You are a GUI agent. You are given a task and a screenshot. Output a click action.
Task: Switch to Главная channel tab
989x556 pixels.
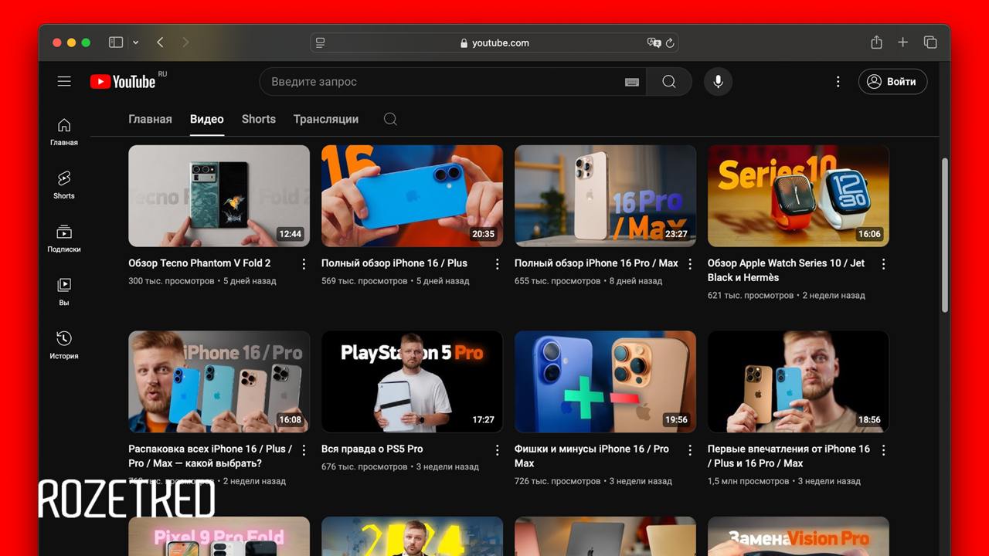point(150,119)
